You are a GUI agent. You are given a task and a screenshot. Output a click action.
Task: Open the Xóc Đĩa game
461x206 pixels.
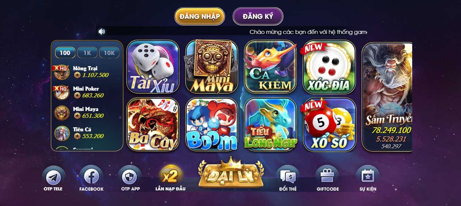329,67
